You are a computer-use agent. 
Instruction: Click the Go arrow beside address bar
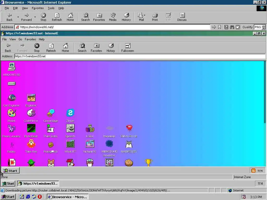click(214, 27)
